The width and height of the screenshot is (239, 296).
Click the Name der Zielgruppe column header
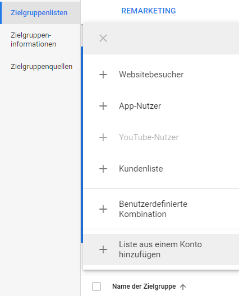[144, 286]
